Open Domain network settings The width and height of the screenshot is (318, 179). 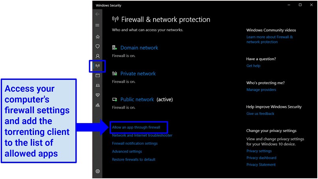139,48
